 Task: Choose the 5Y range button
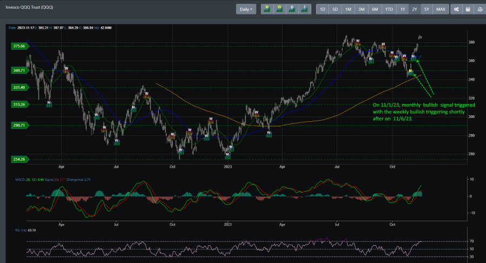coord(426,9)
